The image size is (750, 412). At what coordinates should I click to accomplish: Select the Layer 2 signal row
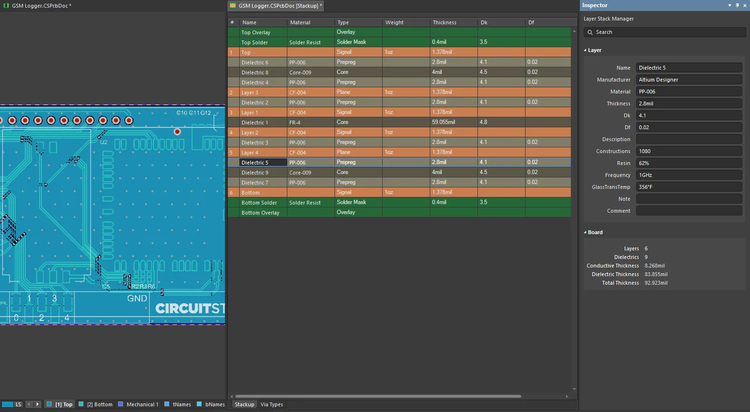click(399, 133)
